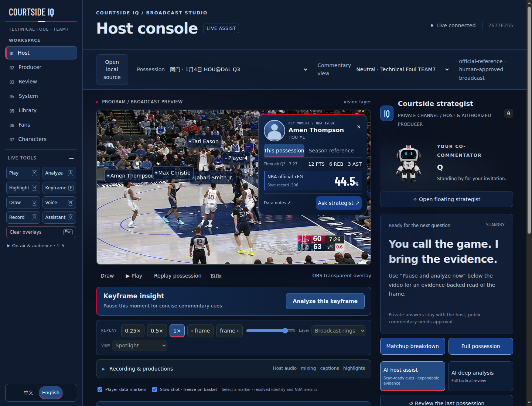This screenshot has width=532, height=406.
Task: Open the Possession dropdown
Action: [x=239, y=69]
